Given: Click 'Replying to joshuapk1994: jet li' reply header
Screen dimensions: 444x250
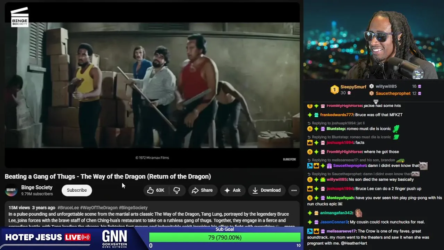Looking at the screenshot, I should point(336,123).
